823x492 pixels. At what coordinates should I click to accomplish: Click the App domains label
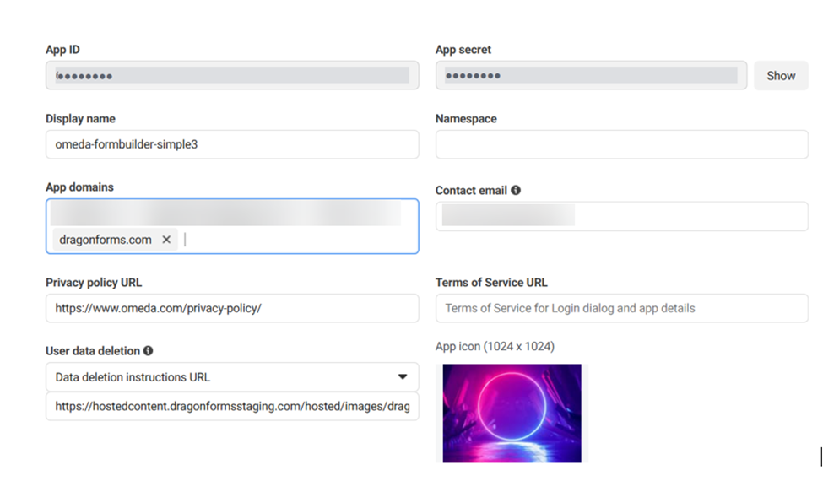point(79,187)
